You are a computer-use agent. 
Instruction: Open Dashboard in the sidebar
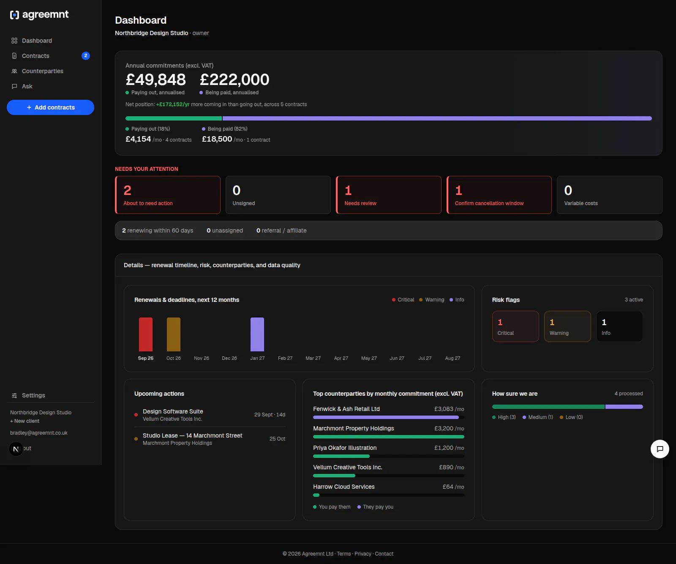tap(50, 41)
